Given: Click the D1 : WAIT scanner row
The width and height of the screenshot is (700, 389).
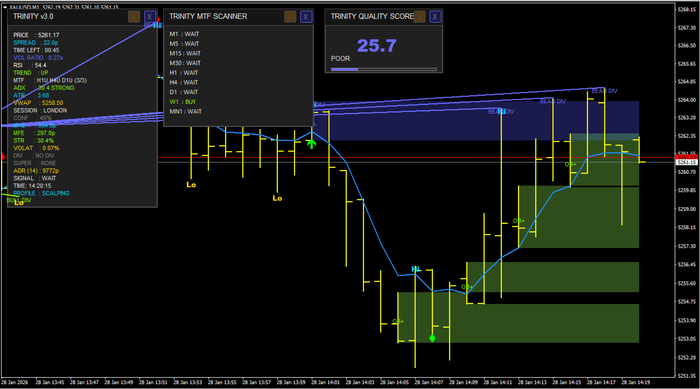Looking at the screenshot, I should (x=184, y=92).
